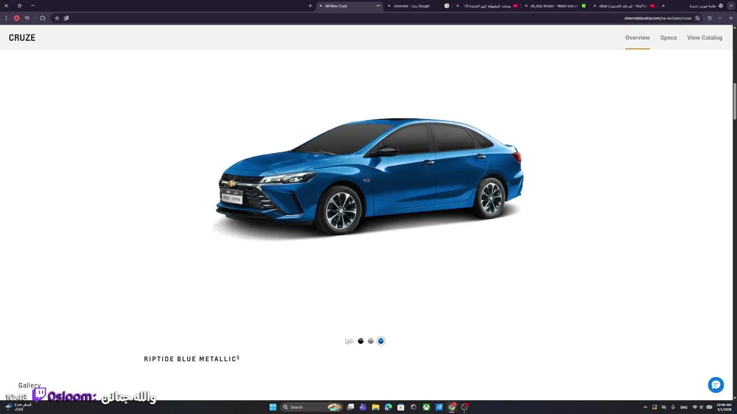Bookmark this page with the star icon

56,18
